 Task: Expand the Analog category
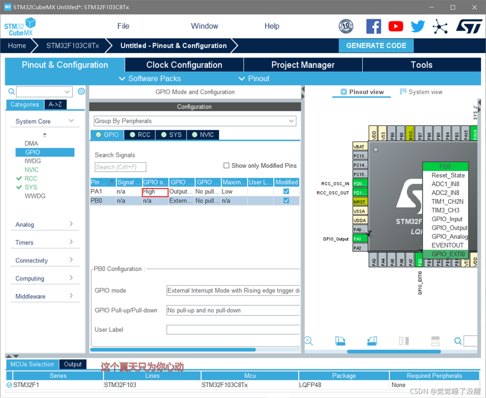click(x=71, y=224)
